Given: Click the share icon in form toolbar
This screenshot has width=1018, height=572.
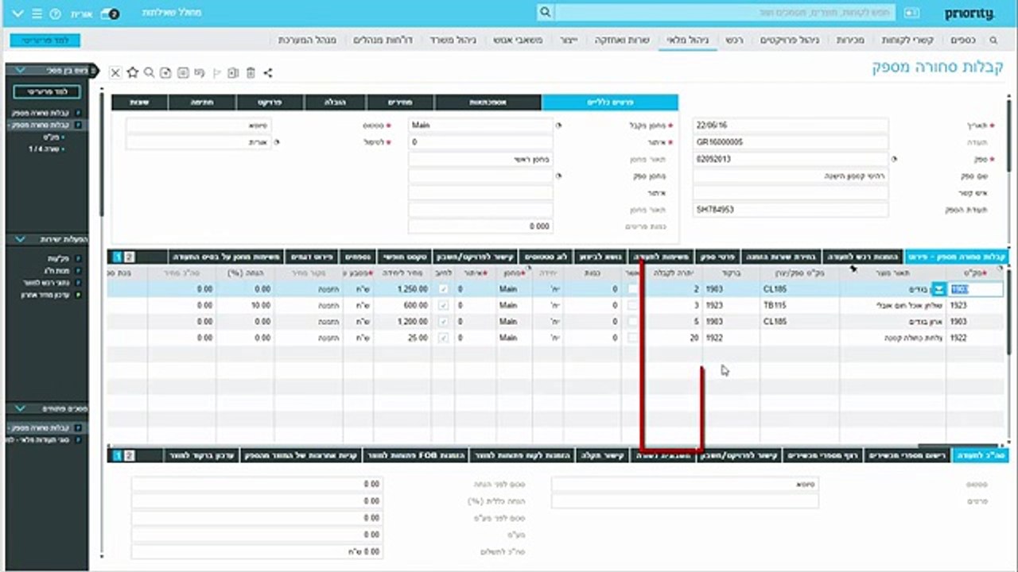Looking at the screenshot, I should (268, 72).
